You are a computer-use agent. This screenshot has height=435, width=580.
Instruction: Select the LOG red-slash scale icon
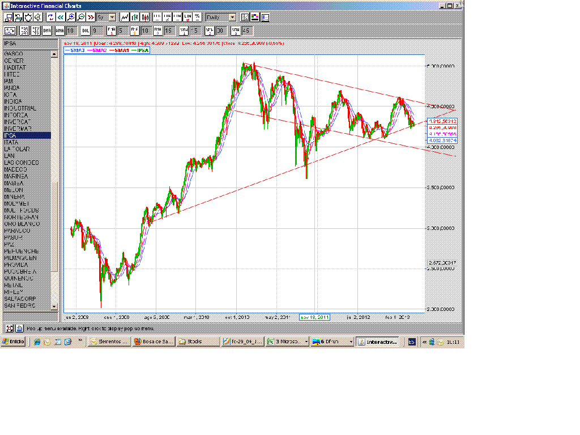click(x=167, y=18)
